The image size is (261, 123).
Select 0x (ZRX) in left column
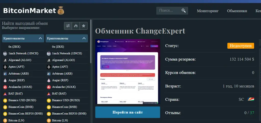click(15, 47)
